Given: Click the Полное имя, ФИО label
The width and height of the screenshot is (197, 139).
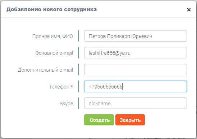Looking at the screenshot, I should tap(52, 36).
